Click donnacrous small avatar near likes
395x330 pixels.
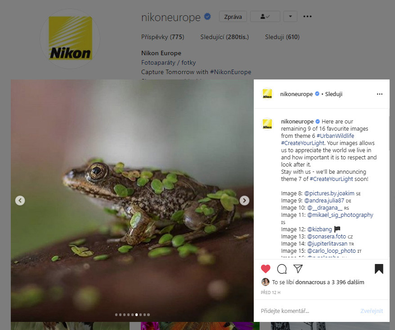(265, 282)
